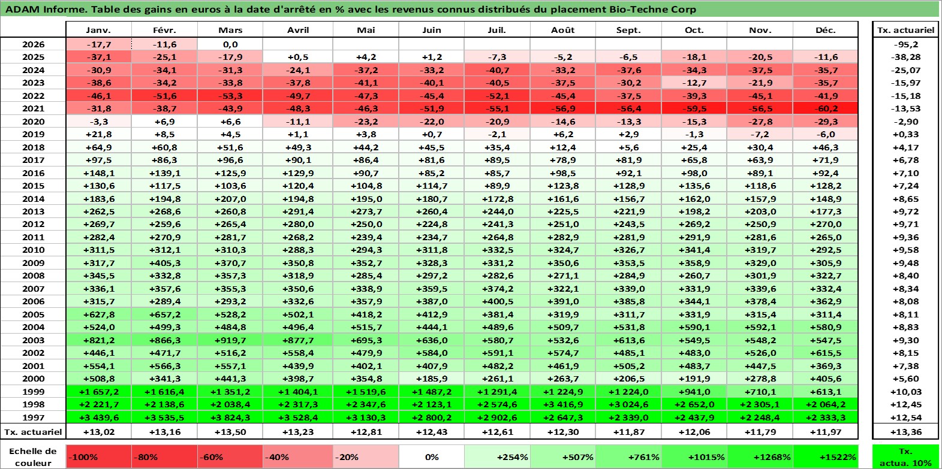
Task: Click cell -12,7 for Oct. 2023
Action: coord(694,83)
